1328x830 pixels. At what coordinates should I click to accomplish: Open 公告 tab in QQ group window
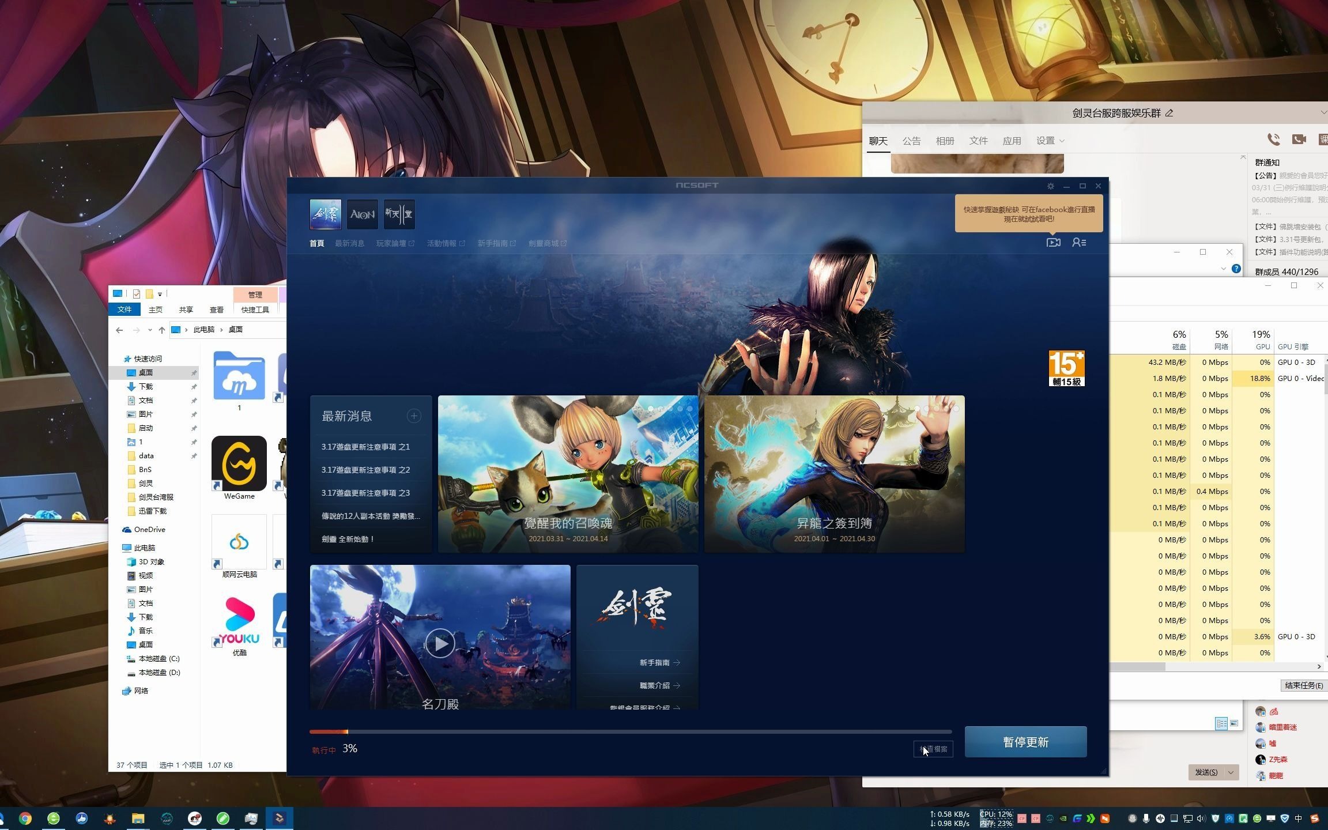(911, 141)
